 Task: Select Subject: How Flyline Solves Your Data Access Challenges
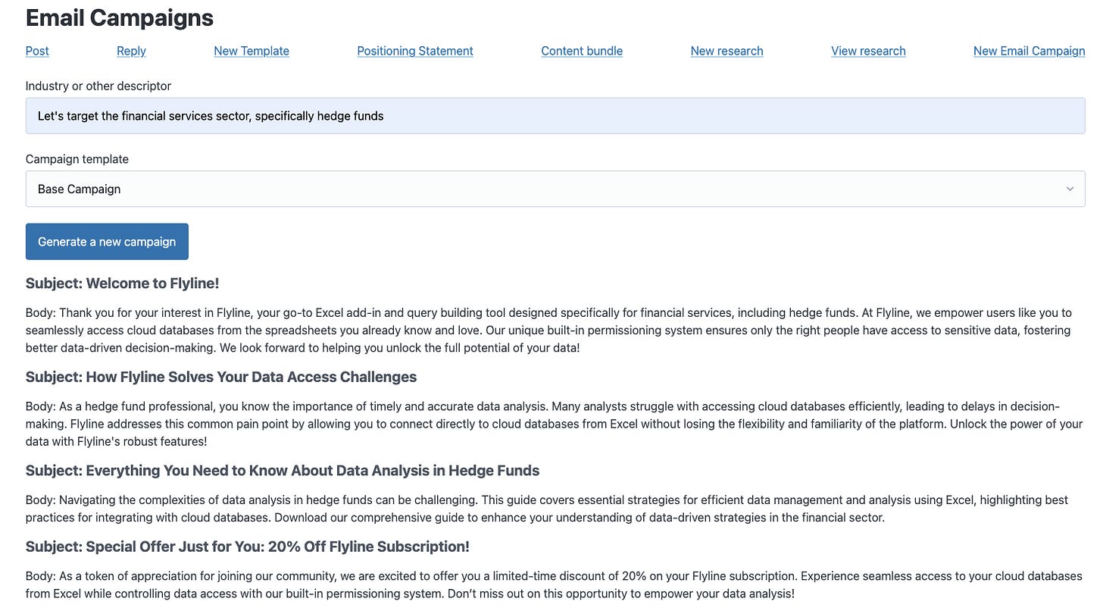coord(221,377)
